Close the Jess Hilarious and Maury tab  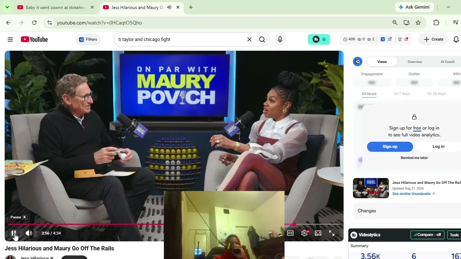[178, 7]
